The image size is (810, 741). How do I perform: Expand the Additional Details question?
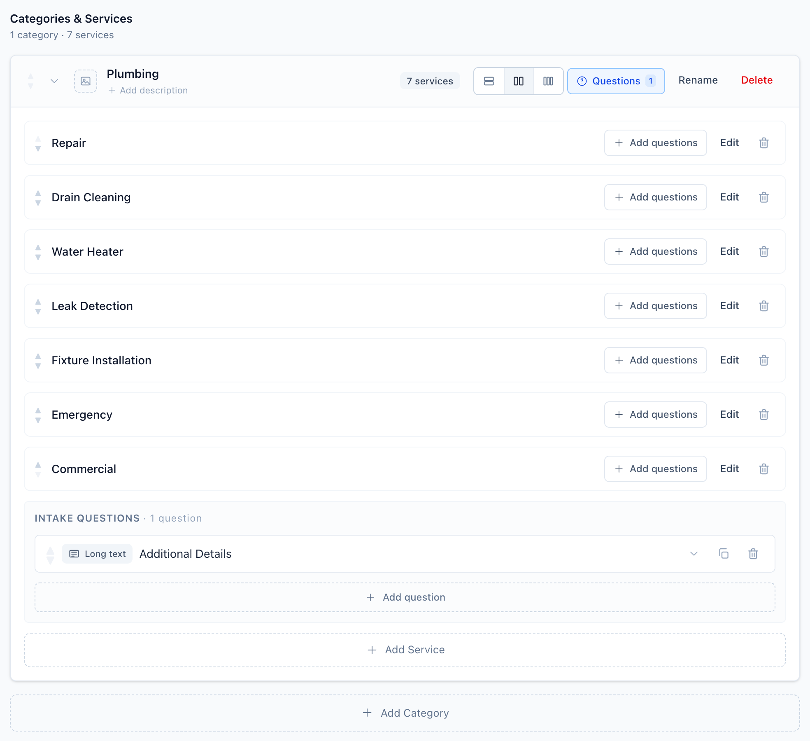click(x=694, y=554)
